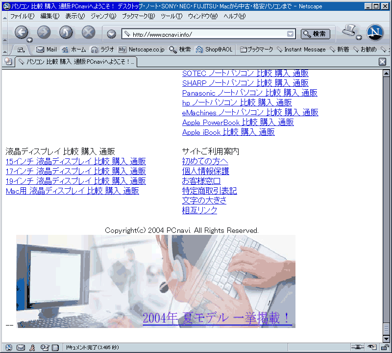Open the 個人情報保護 link
Image resolution: width=392 pixels, height=353 pixels.
click(205, 171)
